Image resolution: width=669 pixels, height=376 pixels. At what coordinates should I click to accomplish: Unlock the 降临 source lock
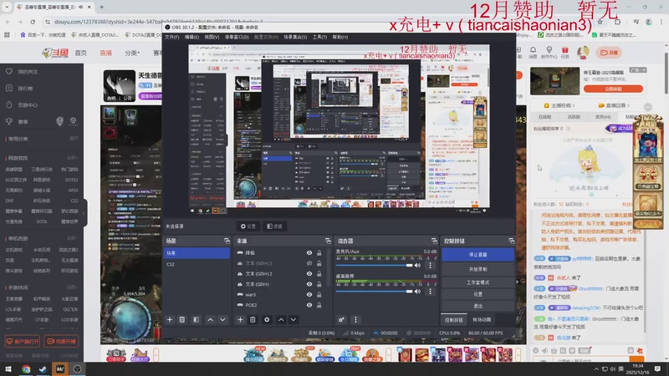pyautogui.click(x=319, y=253)
